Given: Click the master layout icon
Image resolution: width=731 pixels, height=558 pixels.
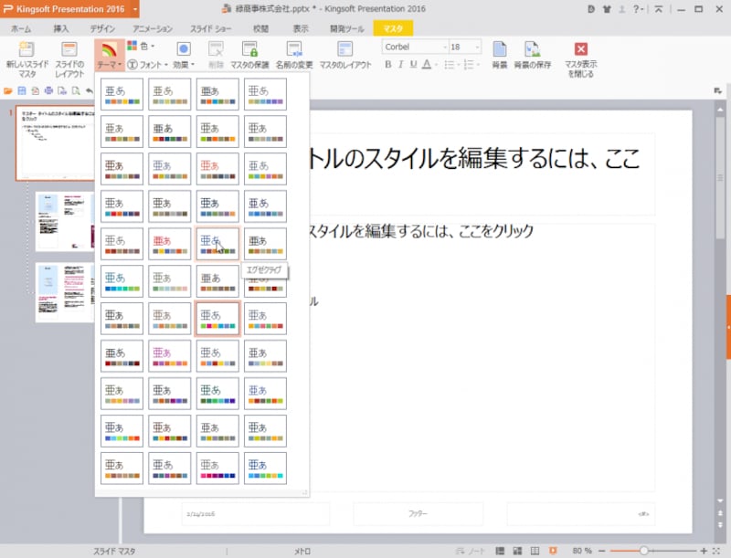Looking at the screenshot, I should (347, 57).
